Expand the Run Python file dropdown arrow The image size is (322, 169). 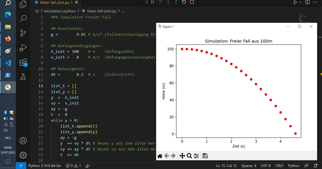[x=300, y=2]
